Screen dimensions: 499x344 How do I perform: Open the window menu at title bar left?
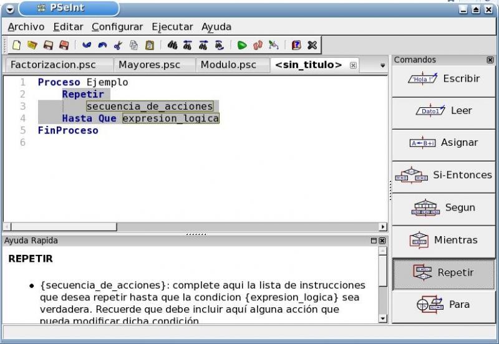pyautogui.click(x=9, y=9)
